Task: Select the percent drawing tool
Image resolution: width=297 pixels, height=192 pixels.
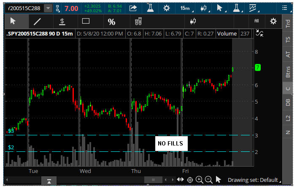Action: click(x=111, y=22)
